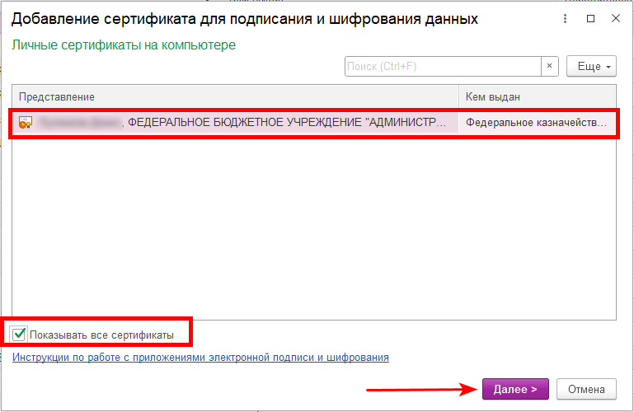This screenshot has width=634, height=412.
Task: Close the add certificate dialog
Action: [615, 17]
